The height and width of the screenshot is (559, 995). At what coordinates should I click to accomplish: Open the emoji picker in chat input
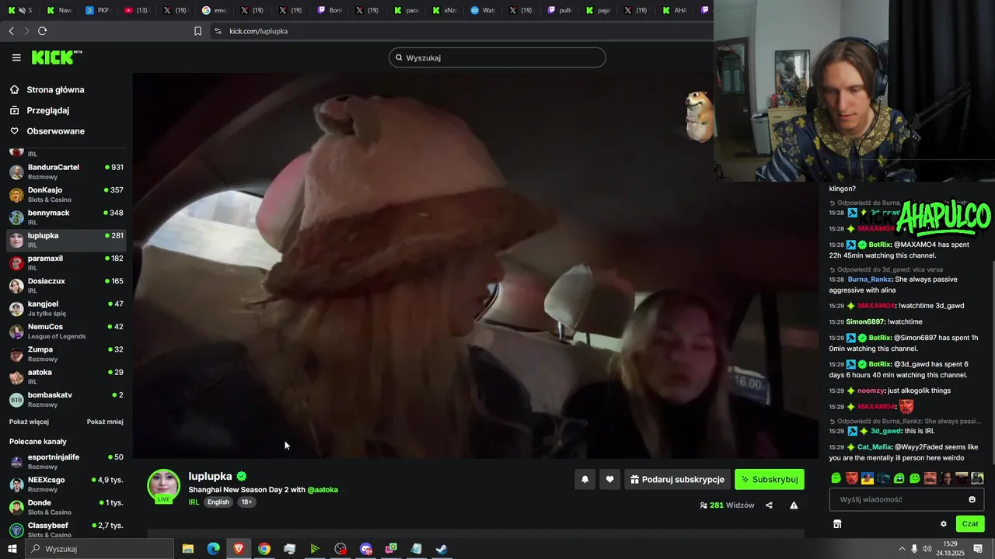tap(972, 499)
